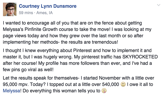
Task: Click the 540,000 figure in the text
Action: pyautogui.click(x=111, y=84)
